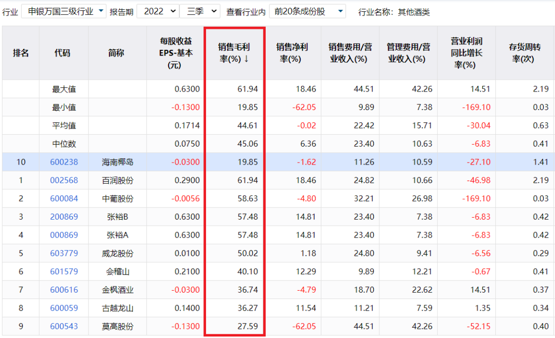Open the 三季 quarter dropdown
The image size is (555, 338).
point(200,11)
